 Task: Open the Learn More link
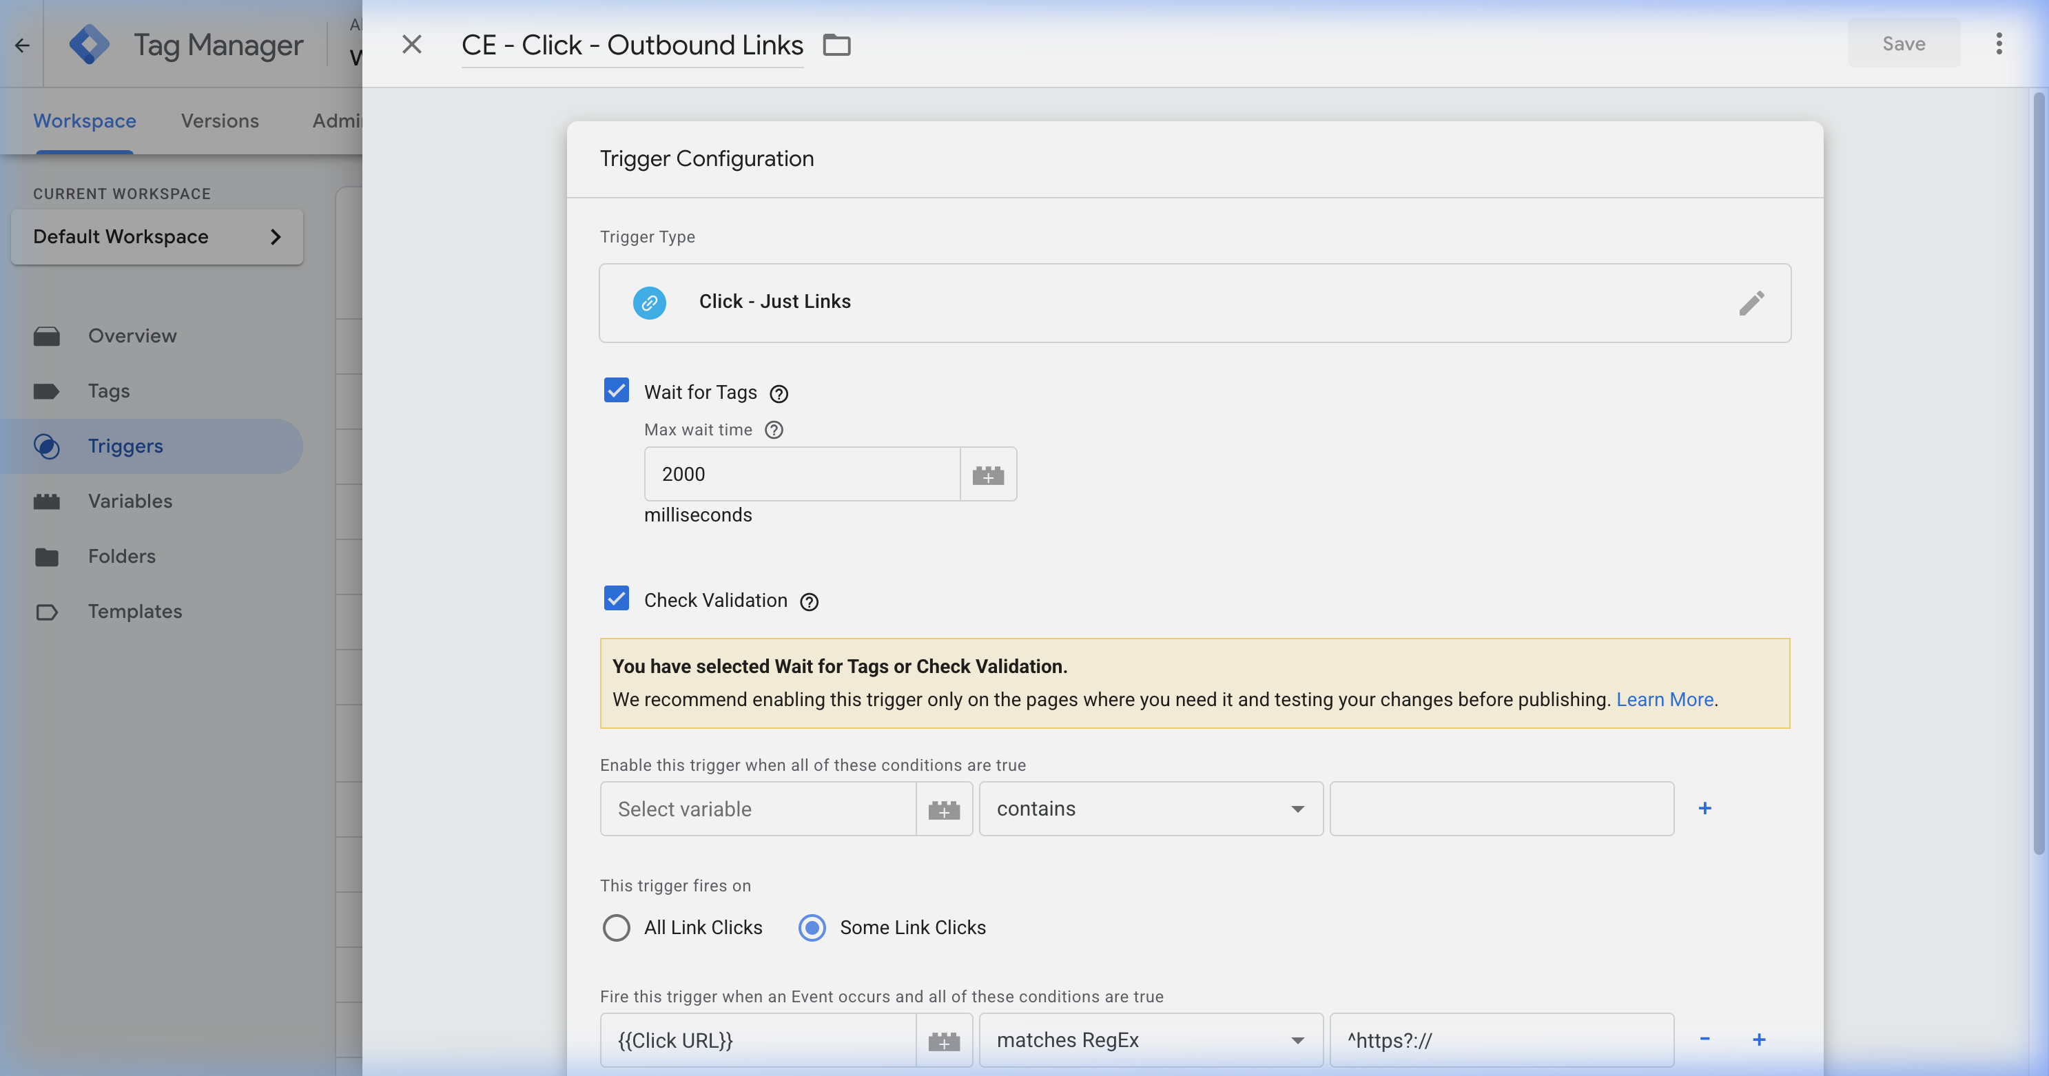point(1664,699)
